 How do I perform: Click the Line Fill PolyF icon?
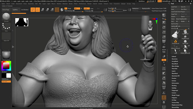coord(164,87)
